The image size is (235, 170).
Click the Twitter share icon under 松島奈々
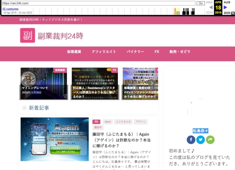pos(201,140)
